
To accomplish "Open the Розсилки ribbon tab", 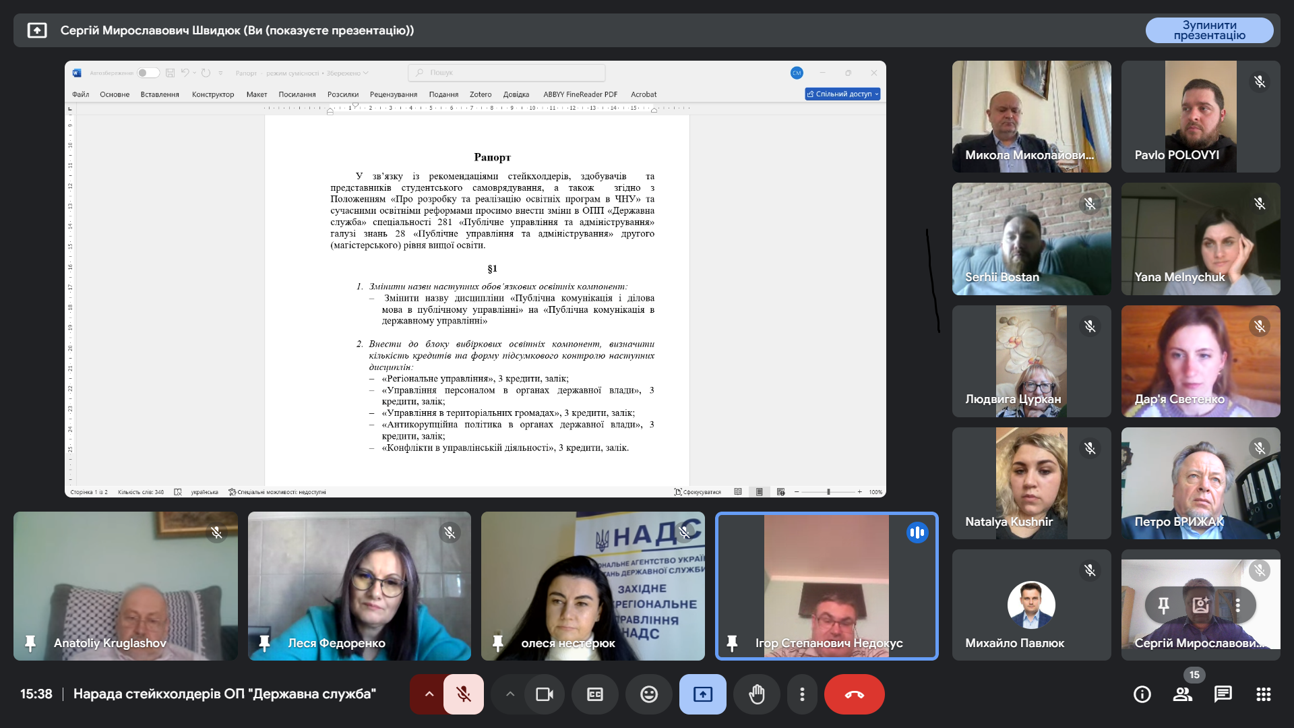I will point(343,94).
